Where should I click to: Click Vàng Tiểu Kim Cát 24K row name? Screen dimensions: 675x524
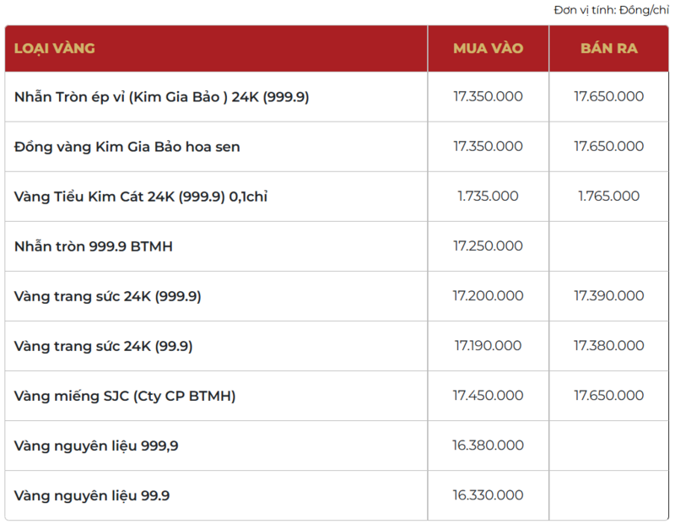[141, 197]
